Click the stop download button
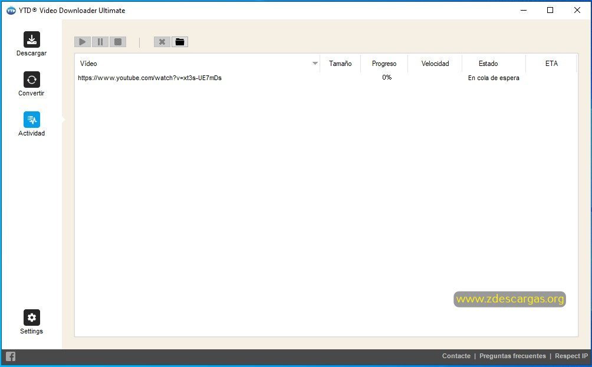The width and height of the screenshot is (592, 367). (x=118, y=42)
